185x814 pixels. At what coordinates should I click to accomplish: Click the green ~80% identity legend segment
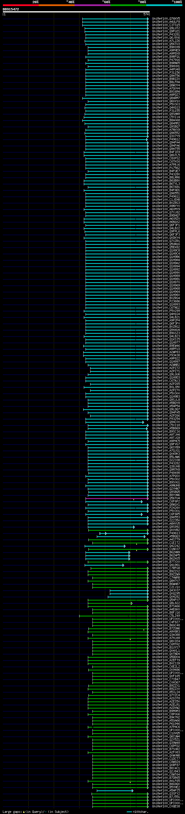128,5
